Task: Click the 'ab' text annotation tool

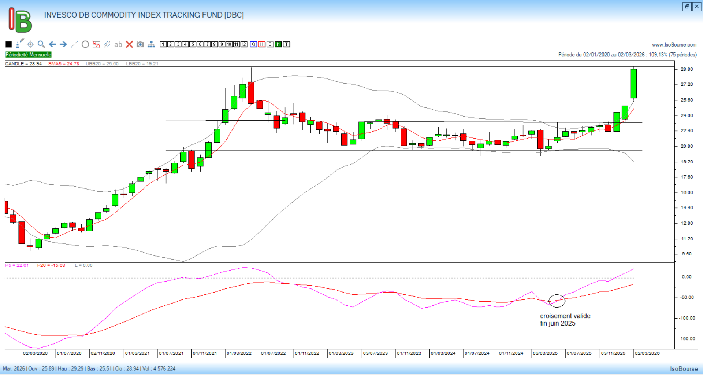Action: (x=118, y=44)
